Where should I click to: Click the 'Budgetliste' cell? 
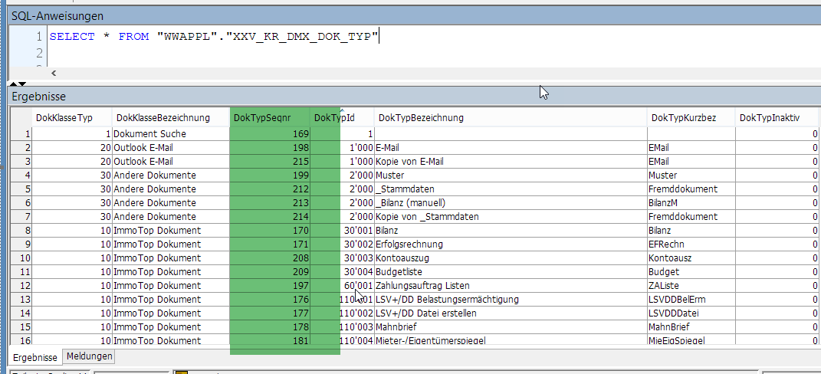click(511, 272)
